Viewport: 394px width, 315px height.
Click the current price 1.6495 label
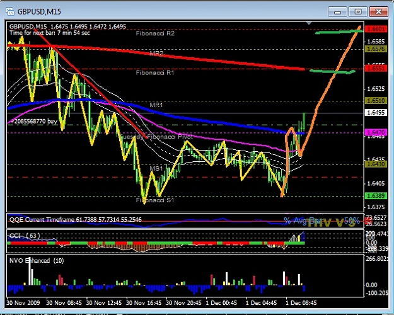(376, 113)
